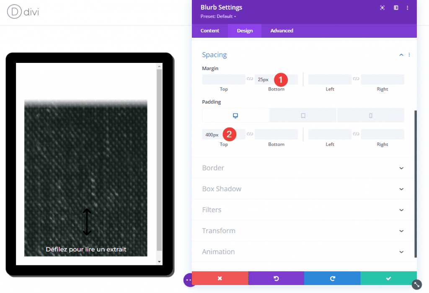Switch to the Design tab
The width and height of the screenshot is (429, 293).
245,31
